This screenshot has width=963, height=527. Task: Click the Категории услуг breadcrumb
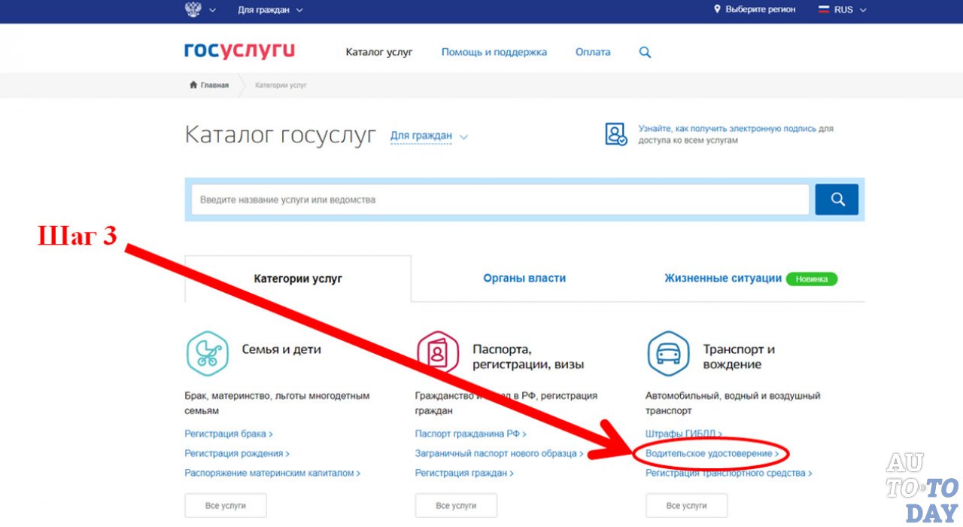tap(281, 85)
